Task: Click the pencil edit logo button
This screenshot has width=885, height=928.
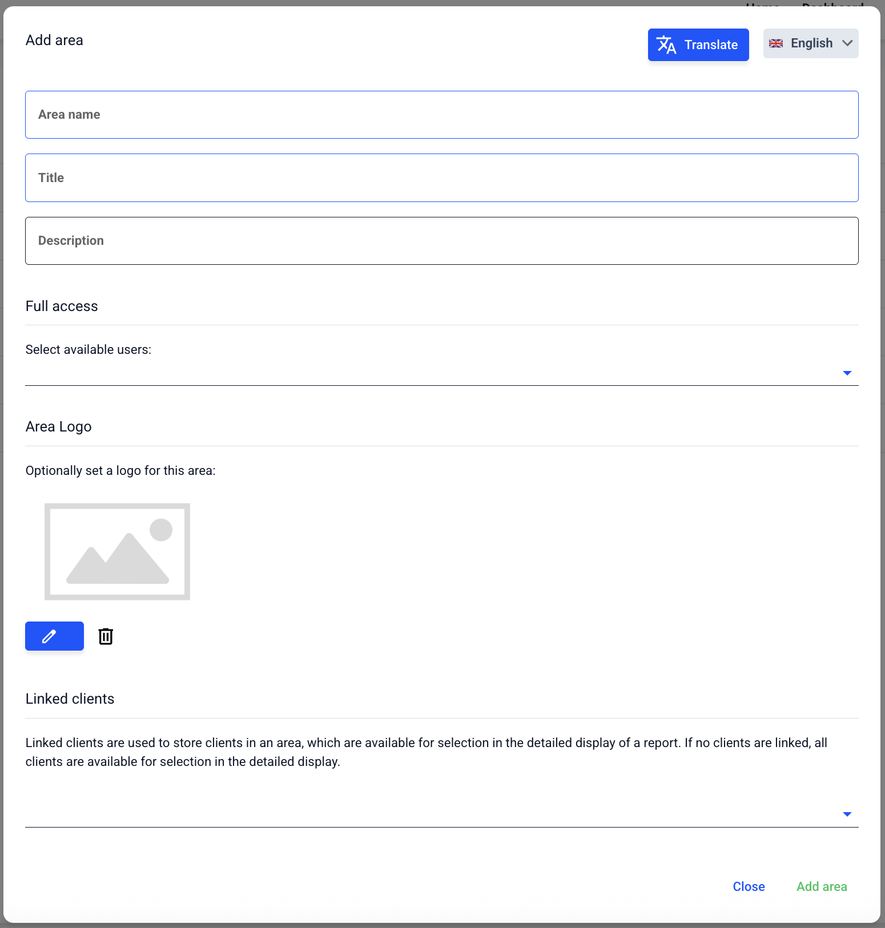Action: [54, 636]
